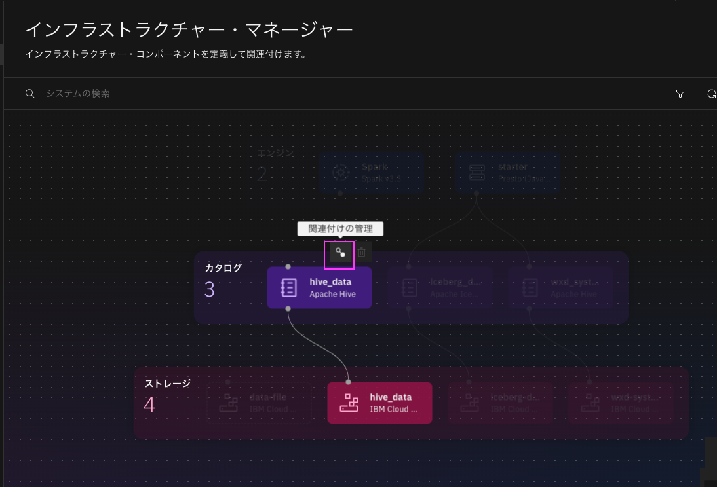Click the Manage associations (関連付けの管理) icon
717x487 pixels.
pyautogui.click(x=340, y=253)
